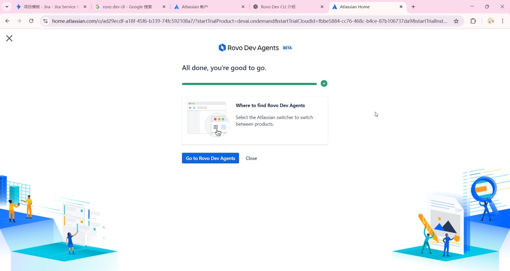Click the Atlassian 帐户 tab favicon
Viewport: 510px width, 271px height.
pyautogui.click(x=177, y=7)
